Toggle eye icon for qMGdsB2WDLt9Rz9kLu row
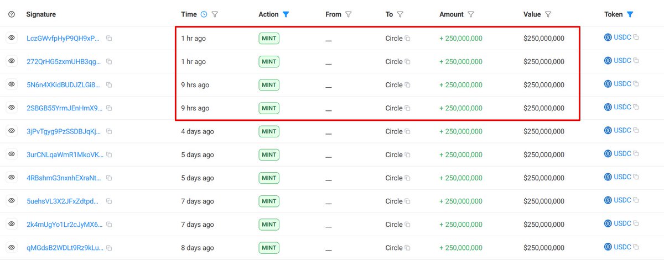Viewport: 664px width, 261px height. pyautogui.click(x=12, y=247)
